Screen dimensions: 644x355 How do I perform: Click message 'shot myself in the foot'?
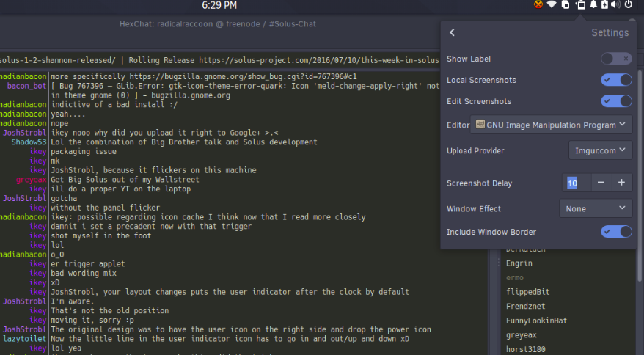[x=101, y=236]
